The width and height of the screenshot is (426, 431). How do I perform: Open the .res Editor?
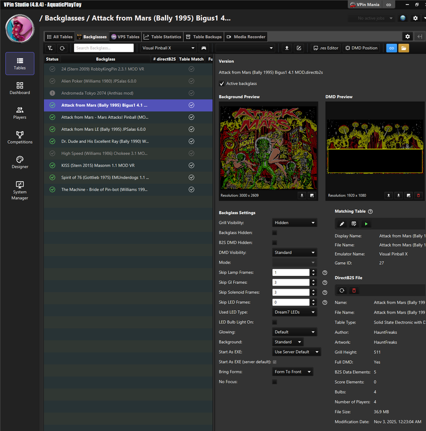tap(326, 48)
